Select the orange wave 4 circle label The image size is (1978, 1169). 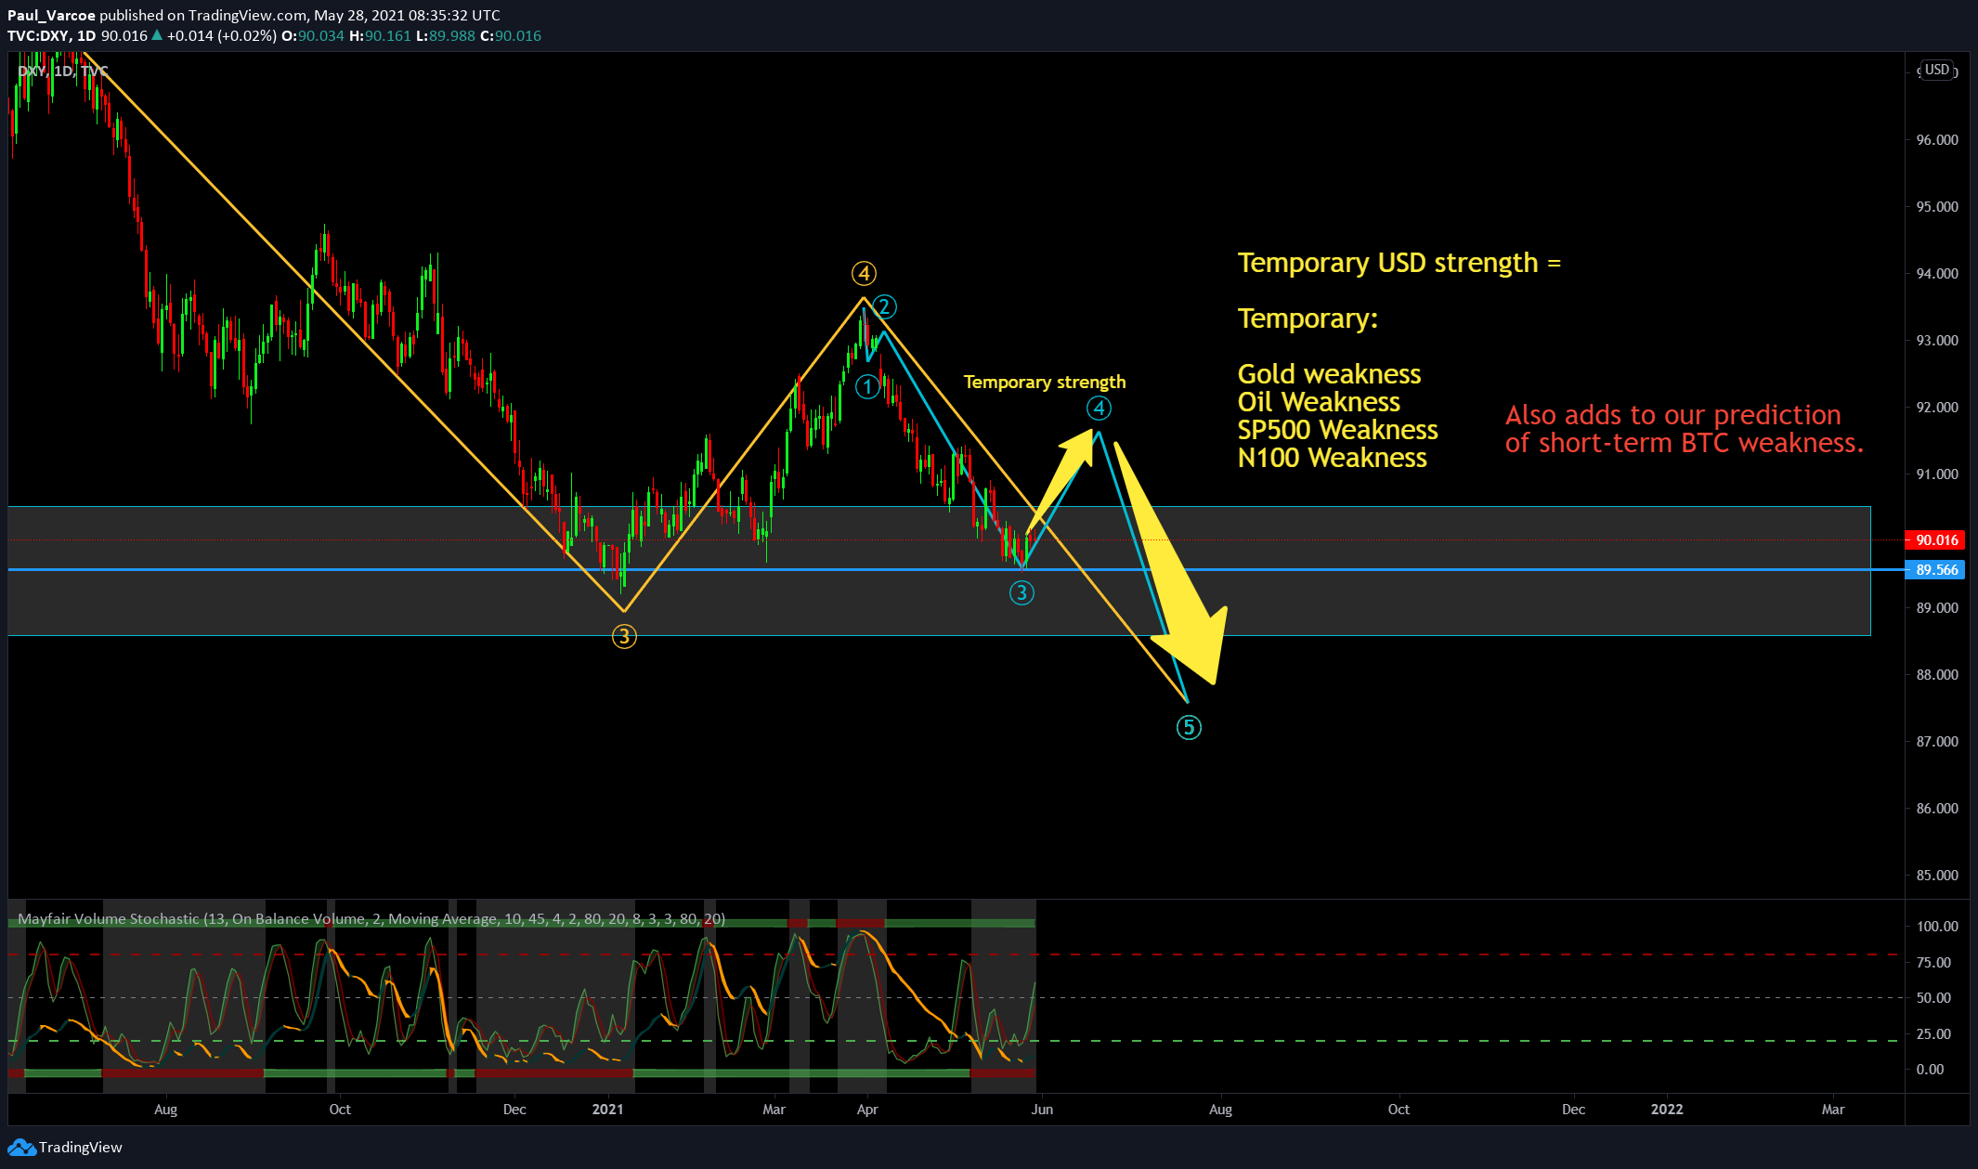pos(864,273)
